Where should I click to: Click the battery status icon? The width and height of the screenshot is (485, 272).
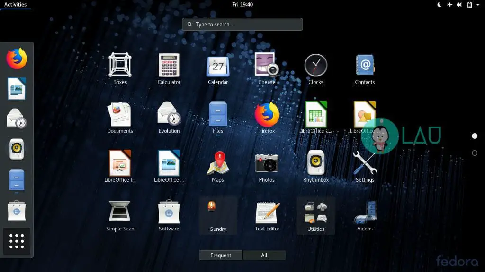(469, 5)
